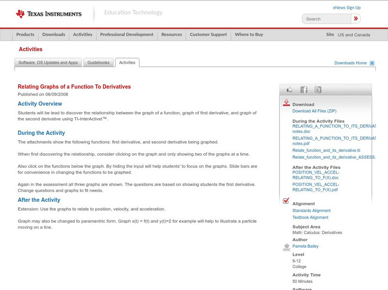The image size is (388, 290).
Task: Open the Where to Buy menu
Action: coord(249,34)
